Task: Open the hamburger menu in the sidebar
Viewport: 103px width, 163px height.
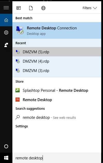Action: click(x=6, y=8)
